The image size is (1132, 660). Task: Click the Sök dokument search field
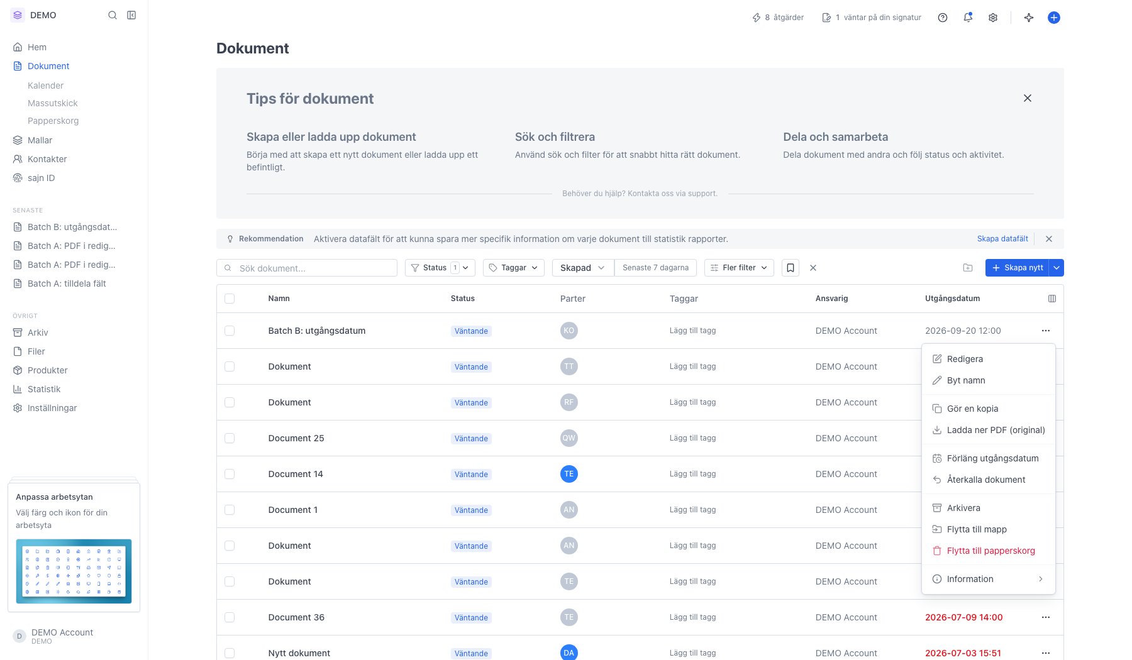click(x=307, y=268)
